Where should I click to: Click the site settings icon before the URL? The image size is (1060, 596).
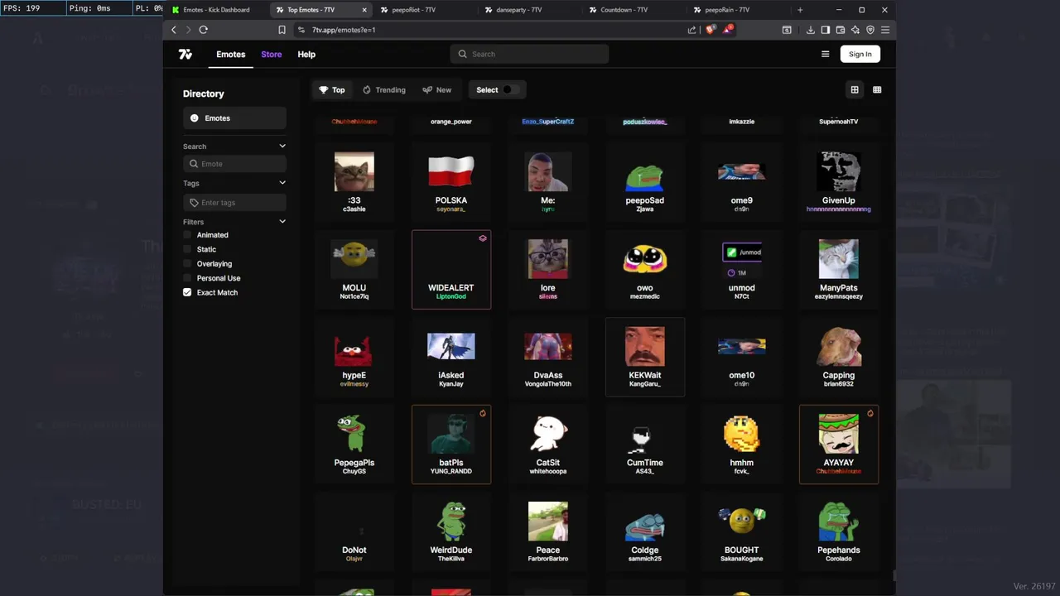point(301,30)
